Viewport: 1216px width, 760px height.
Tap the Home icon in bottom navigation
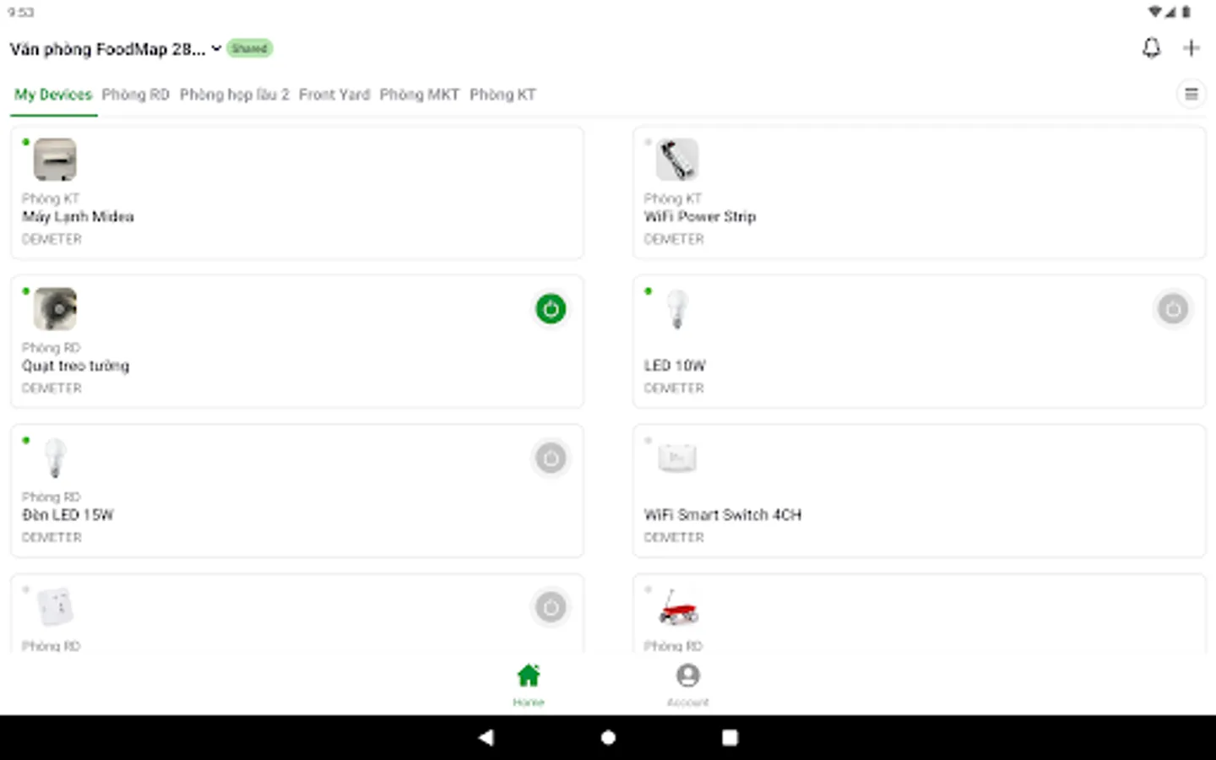[x=529, y=676]
